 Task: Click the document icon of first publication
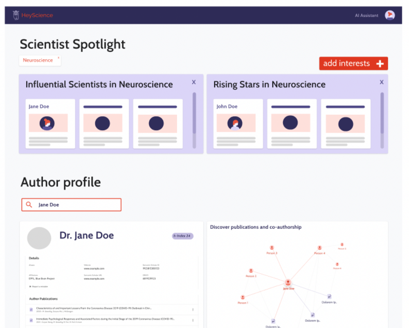(x=31, y=309)
